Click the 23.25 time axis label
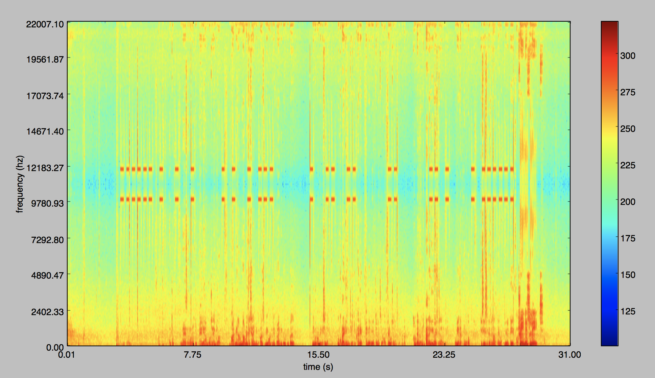 (x=444, y=355)
